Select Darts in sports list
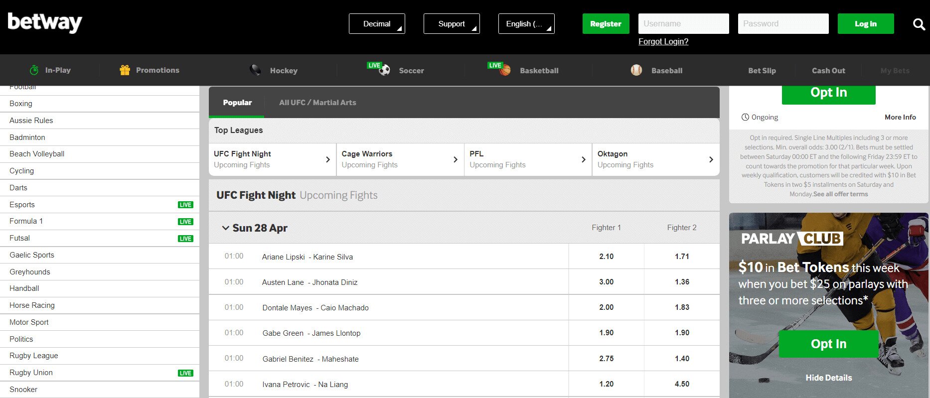This screenshot has width=930, height=398. pos(100,188)
